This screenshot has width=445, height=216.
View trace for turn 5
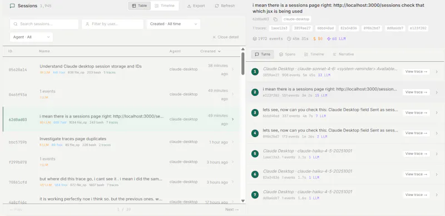click(416, 154)
